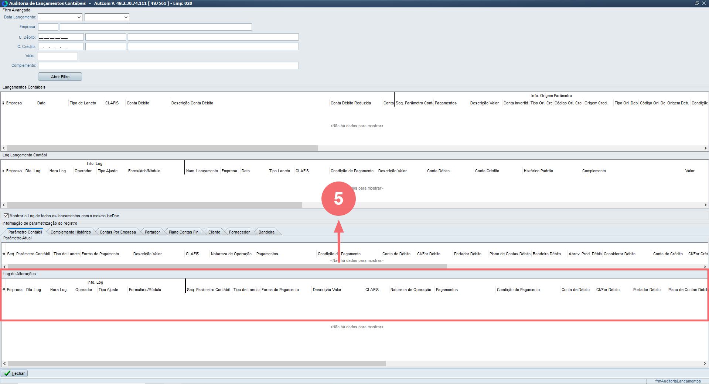
Task: Click the Empresa name input field
Action: pos(156,27)
